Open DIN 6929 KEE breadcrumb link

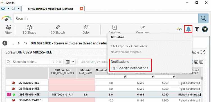(x=69, y=43)
